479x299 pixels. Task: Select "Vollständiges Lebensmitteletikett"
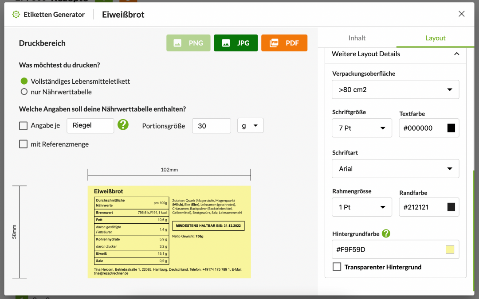coord(24,82)
